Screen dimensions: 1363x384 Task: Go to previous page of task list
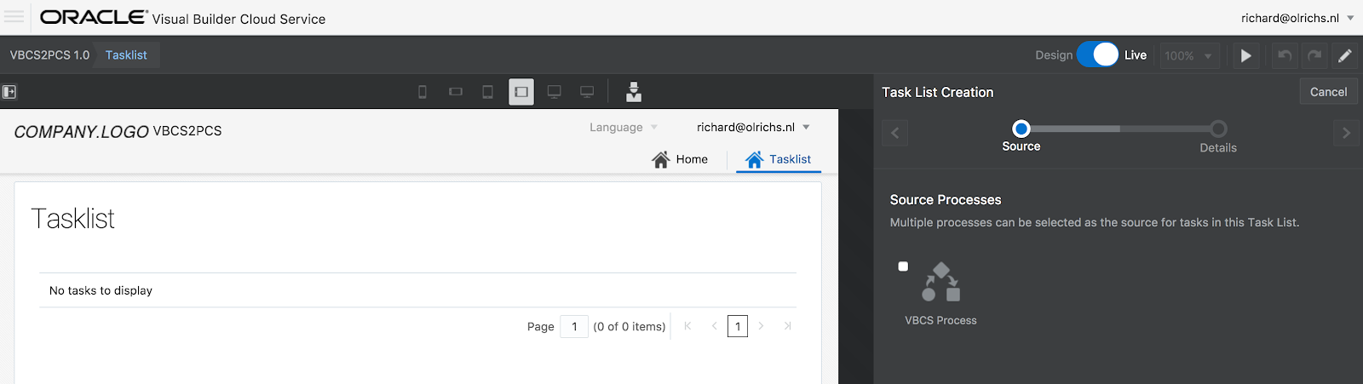coord(714,326)
